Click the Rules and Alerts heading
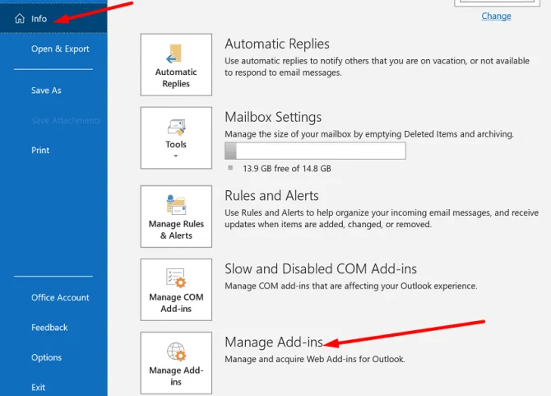 (271, 196)
